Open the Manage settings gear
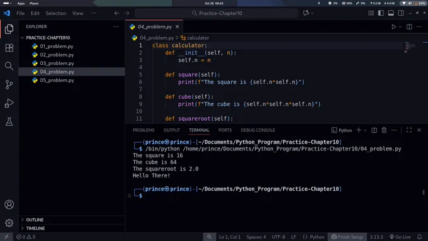This screenshot has width=428, height=241. pos(9,223)
